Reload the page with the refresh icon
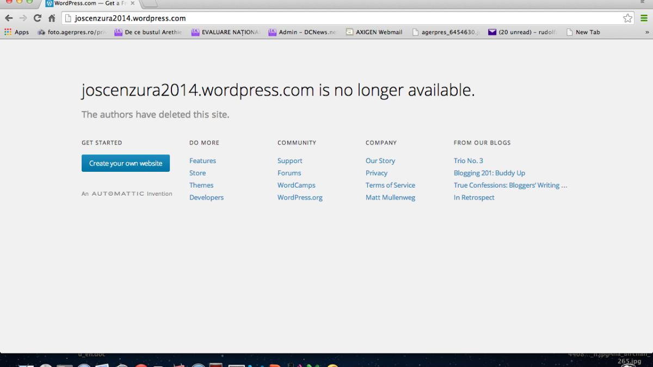Viewport: 653px width, 367px height. coord(36,17)
